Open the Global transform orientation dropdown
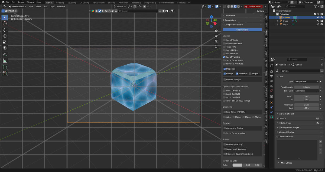325x172 pixels. click(x=120, y=6)
